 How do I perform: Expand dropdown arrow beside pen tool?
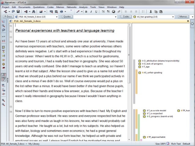click(82, 12)
